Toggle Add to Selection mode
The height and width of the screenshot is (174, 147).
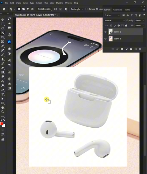tap(24, 9)
